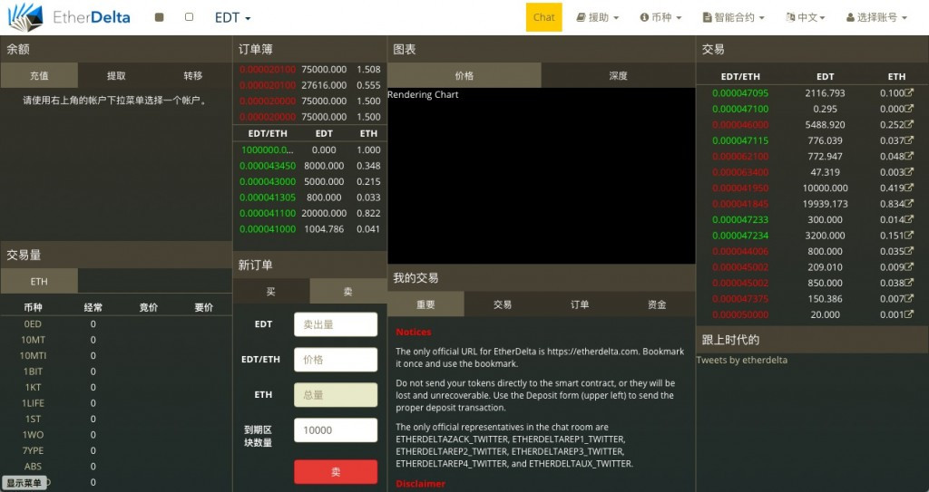Image resolution: width=929 pixels, height=492 pixels.
Task: Switch to the 充值 deposit tab
Action: (x=39, y=76)
